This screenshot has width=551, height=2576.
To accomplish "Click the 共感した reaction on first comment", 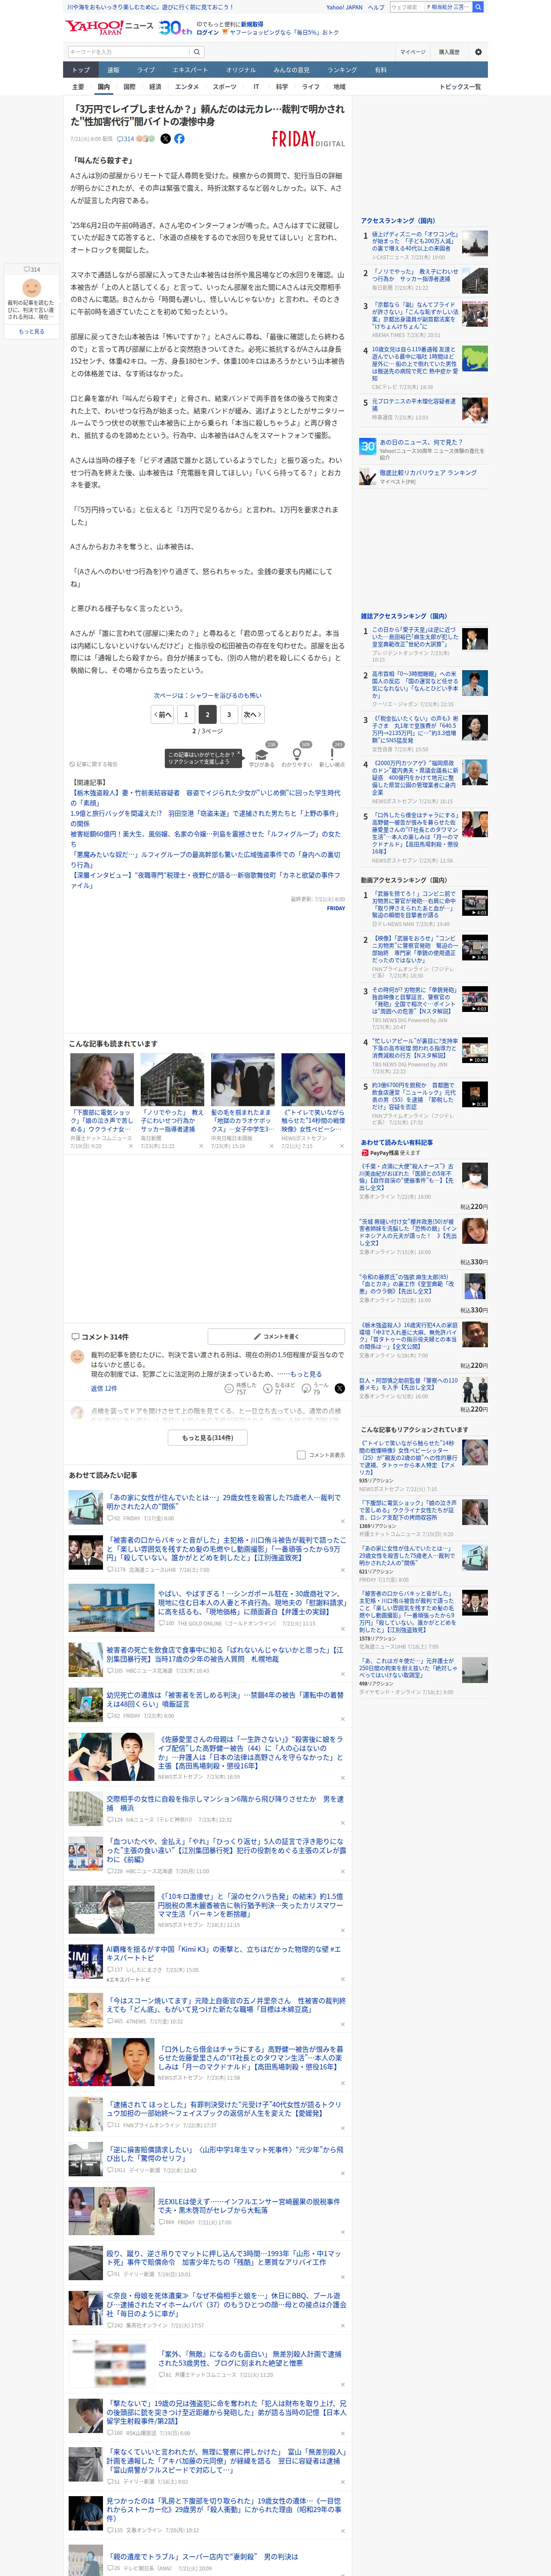I will [x=241, y=1388].
